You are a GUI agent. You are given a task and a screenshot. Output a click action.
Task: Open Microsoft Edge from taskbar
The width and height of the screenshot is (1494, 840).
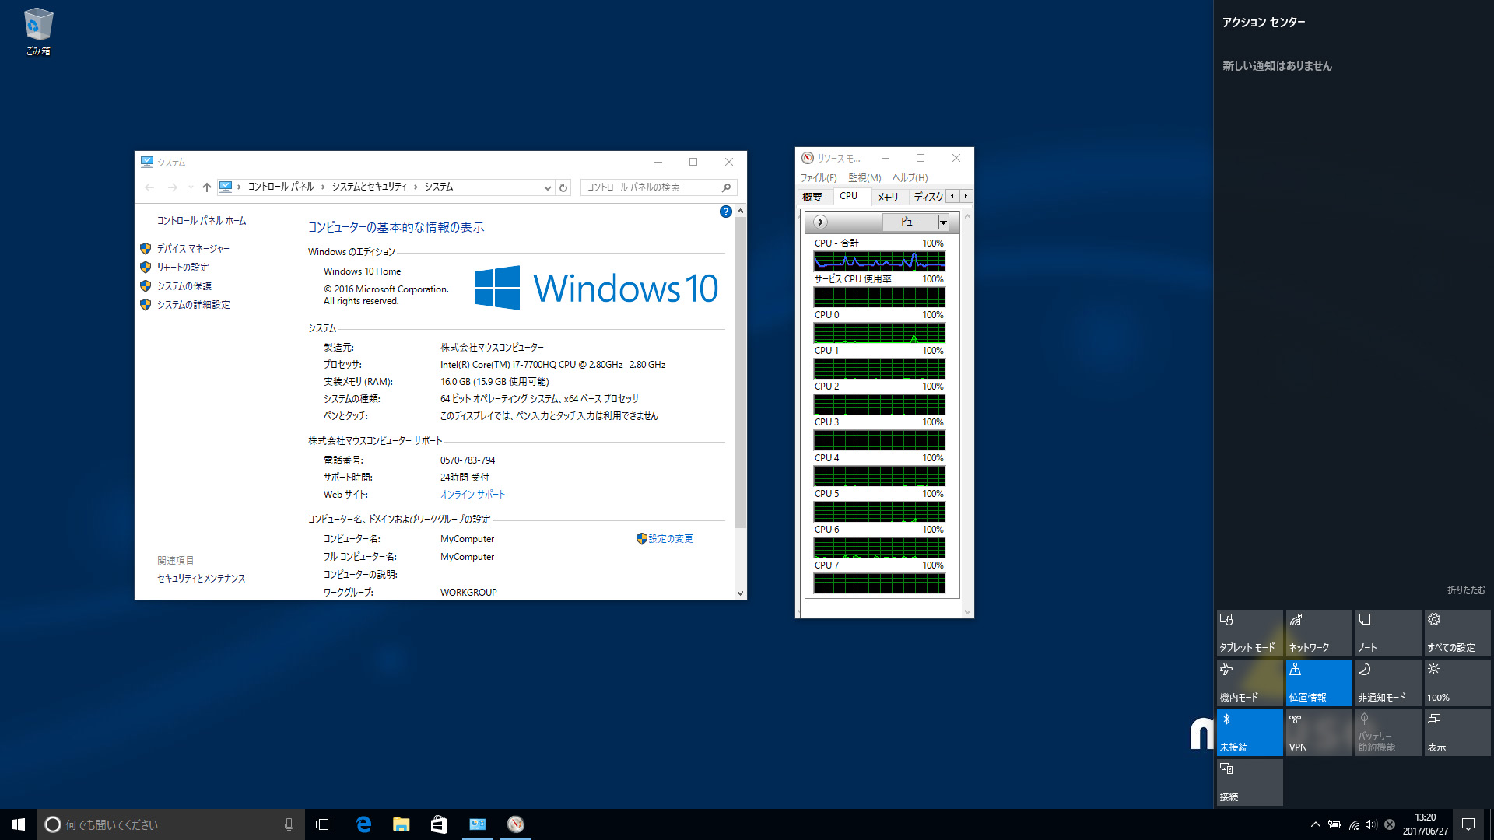[363, 824]
